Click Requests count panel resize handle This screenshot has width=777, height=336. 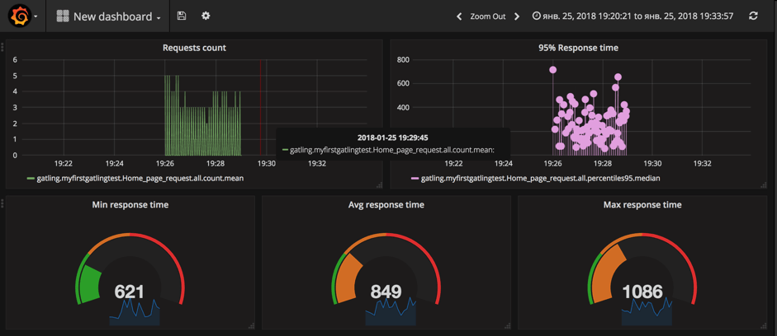(x=380, y=185)
